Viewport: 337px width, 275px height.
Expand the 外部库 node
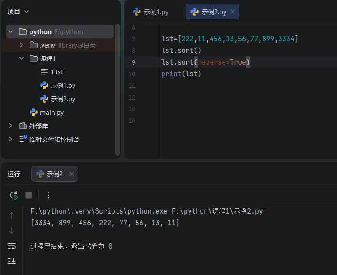[x=10, y=126]
